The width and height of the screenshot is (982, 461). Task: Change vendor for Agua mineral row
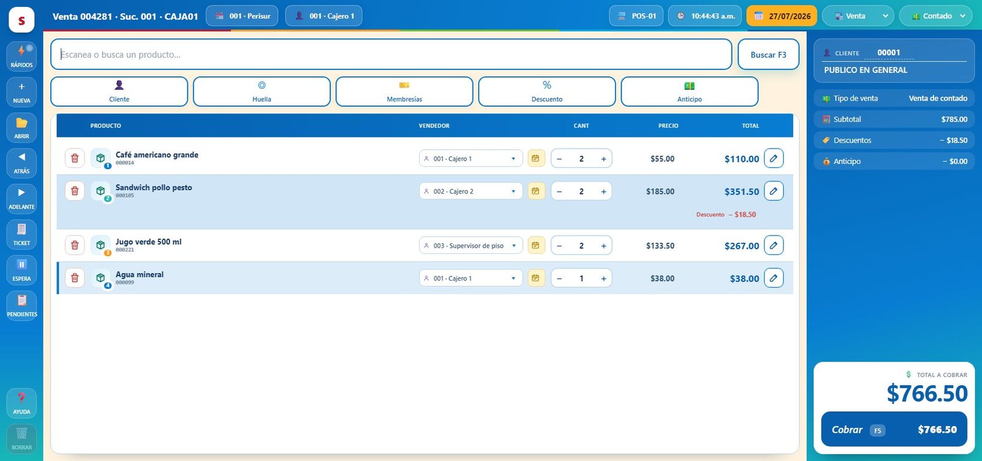[471, 278]
